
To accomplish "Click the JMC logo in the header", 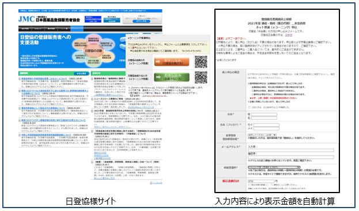I will [x=27, y=19].
